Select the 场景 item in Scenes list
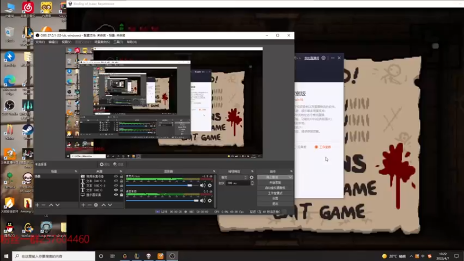464x261 pixels. [x=56, y=176]
